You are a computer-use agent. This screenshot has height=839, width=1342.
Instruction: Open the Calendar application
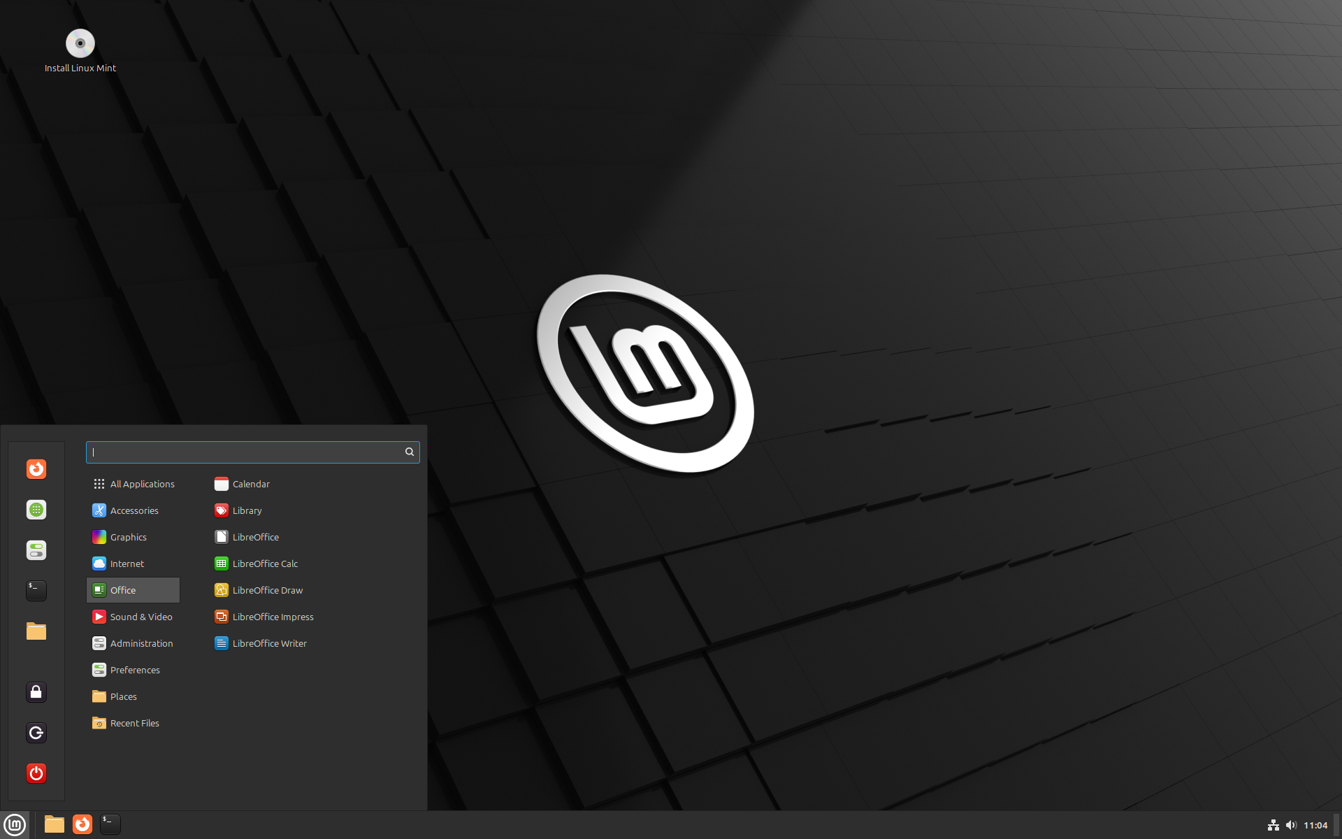(250, 483)
